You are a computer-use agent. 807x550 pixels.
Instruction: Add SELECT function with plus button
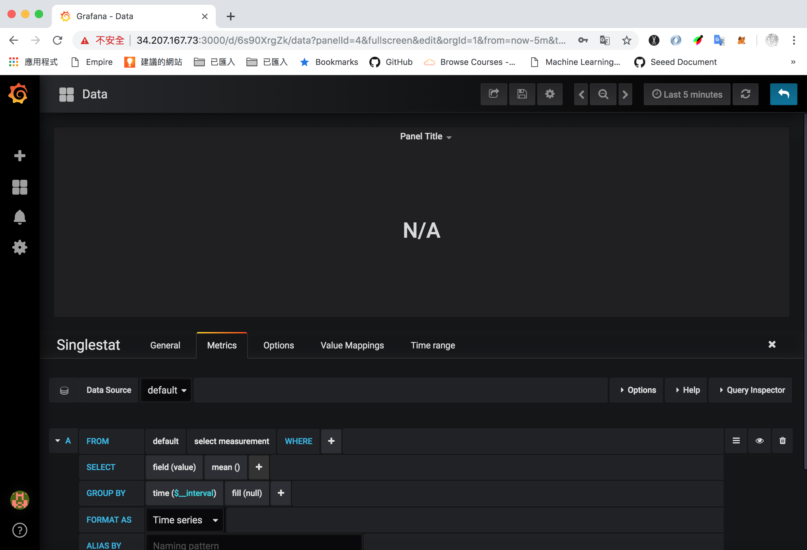[259, 467]
